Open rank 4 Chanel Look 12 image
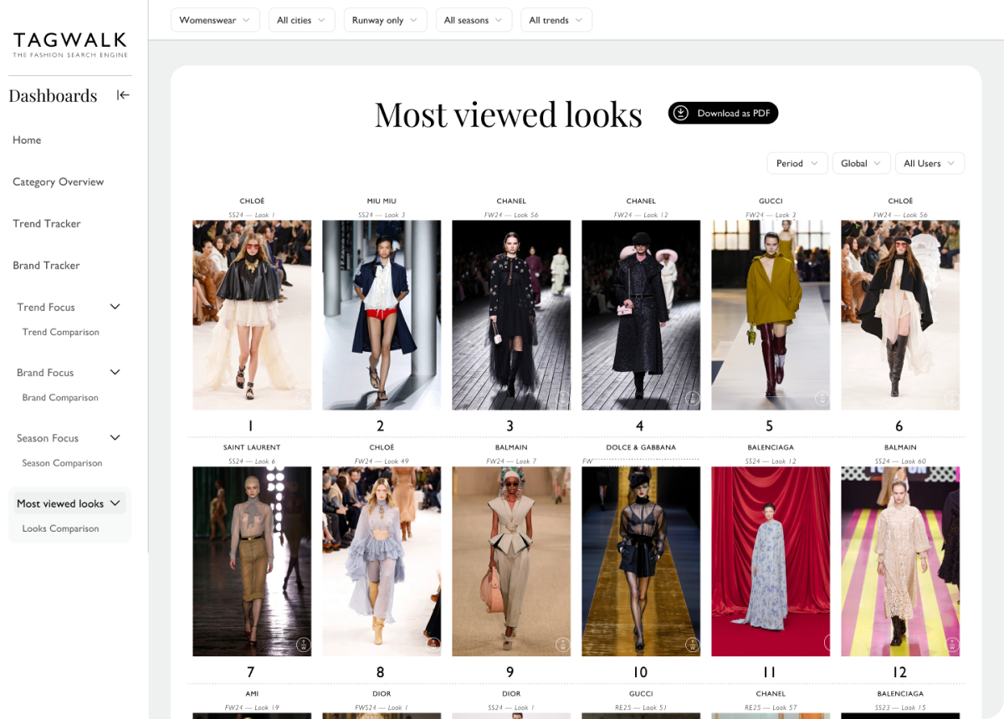1004x719 pixels. 641,315
